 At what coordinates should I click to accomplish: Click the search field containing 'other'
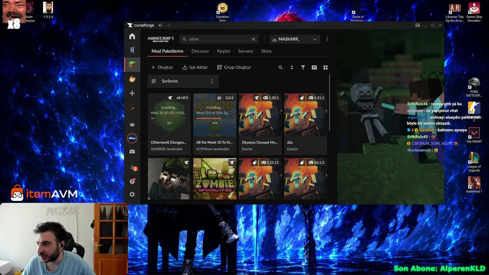(219, 39)
